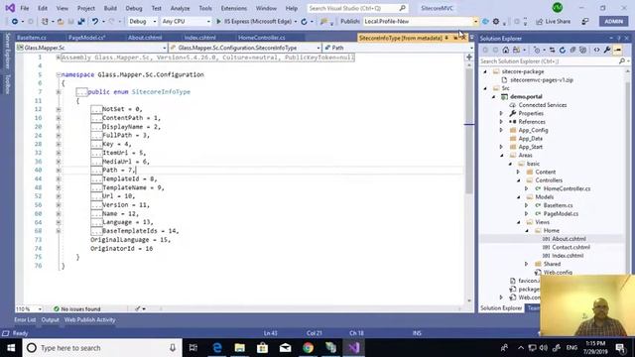
Task: Click Solution Explorer Collapse All icon
Action: 572,50
